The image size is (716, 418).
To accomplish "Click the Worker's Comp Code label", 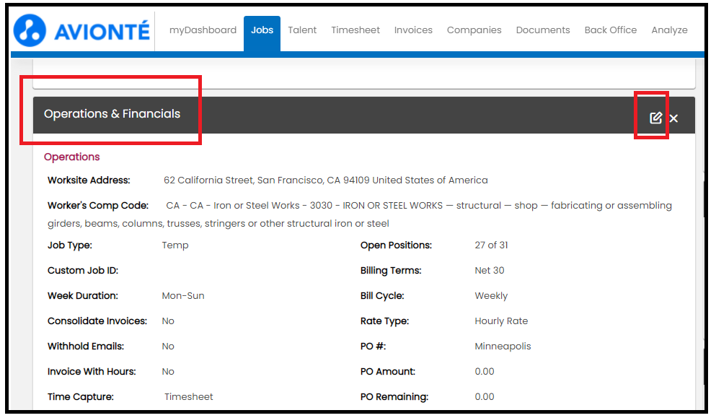I will click(98, 206).
